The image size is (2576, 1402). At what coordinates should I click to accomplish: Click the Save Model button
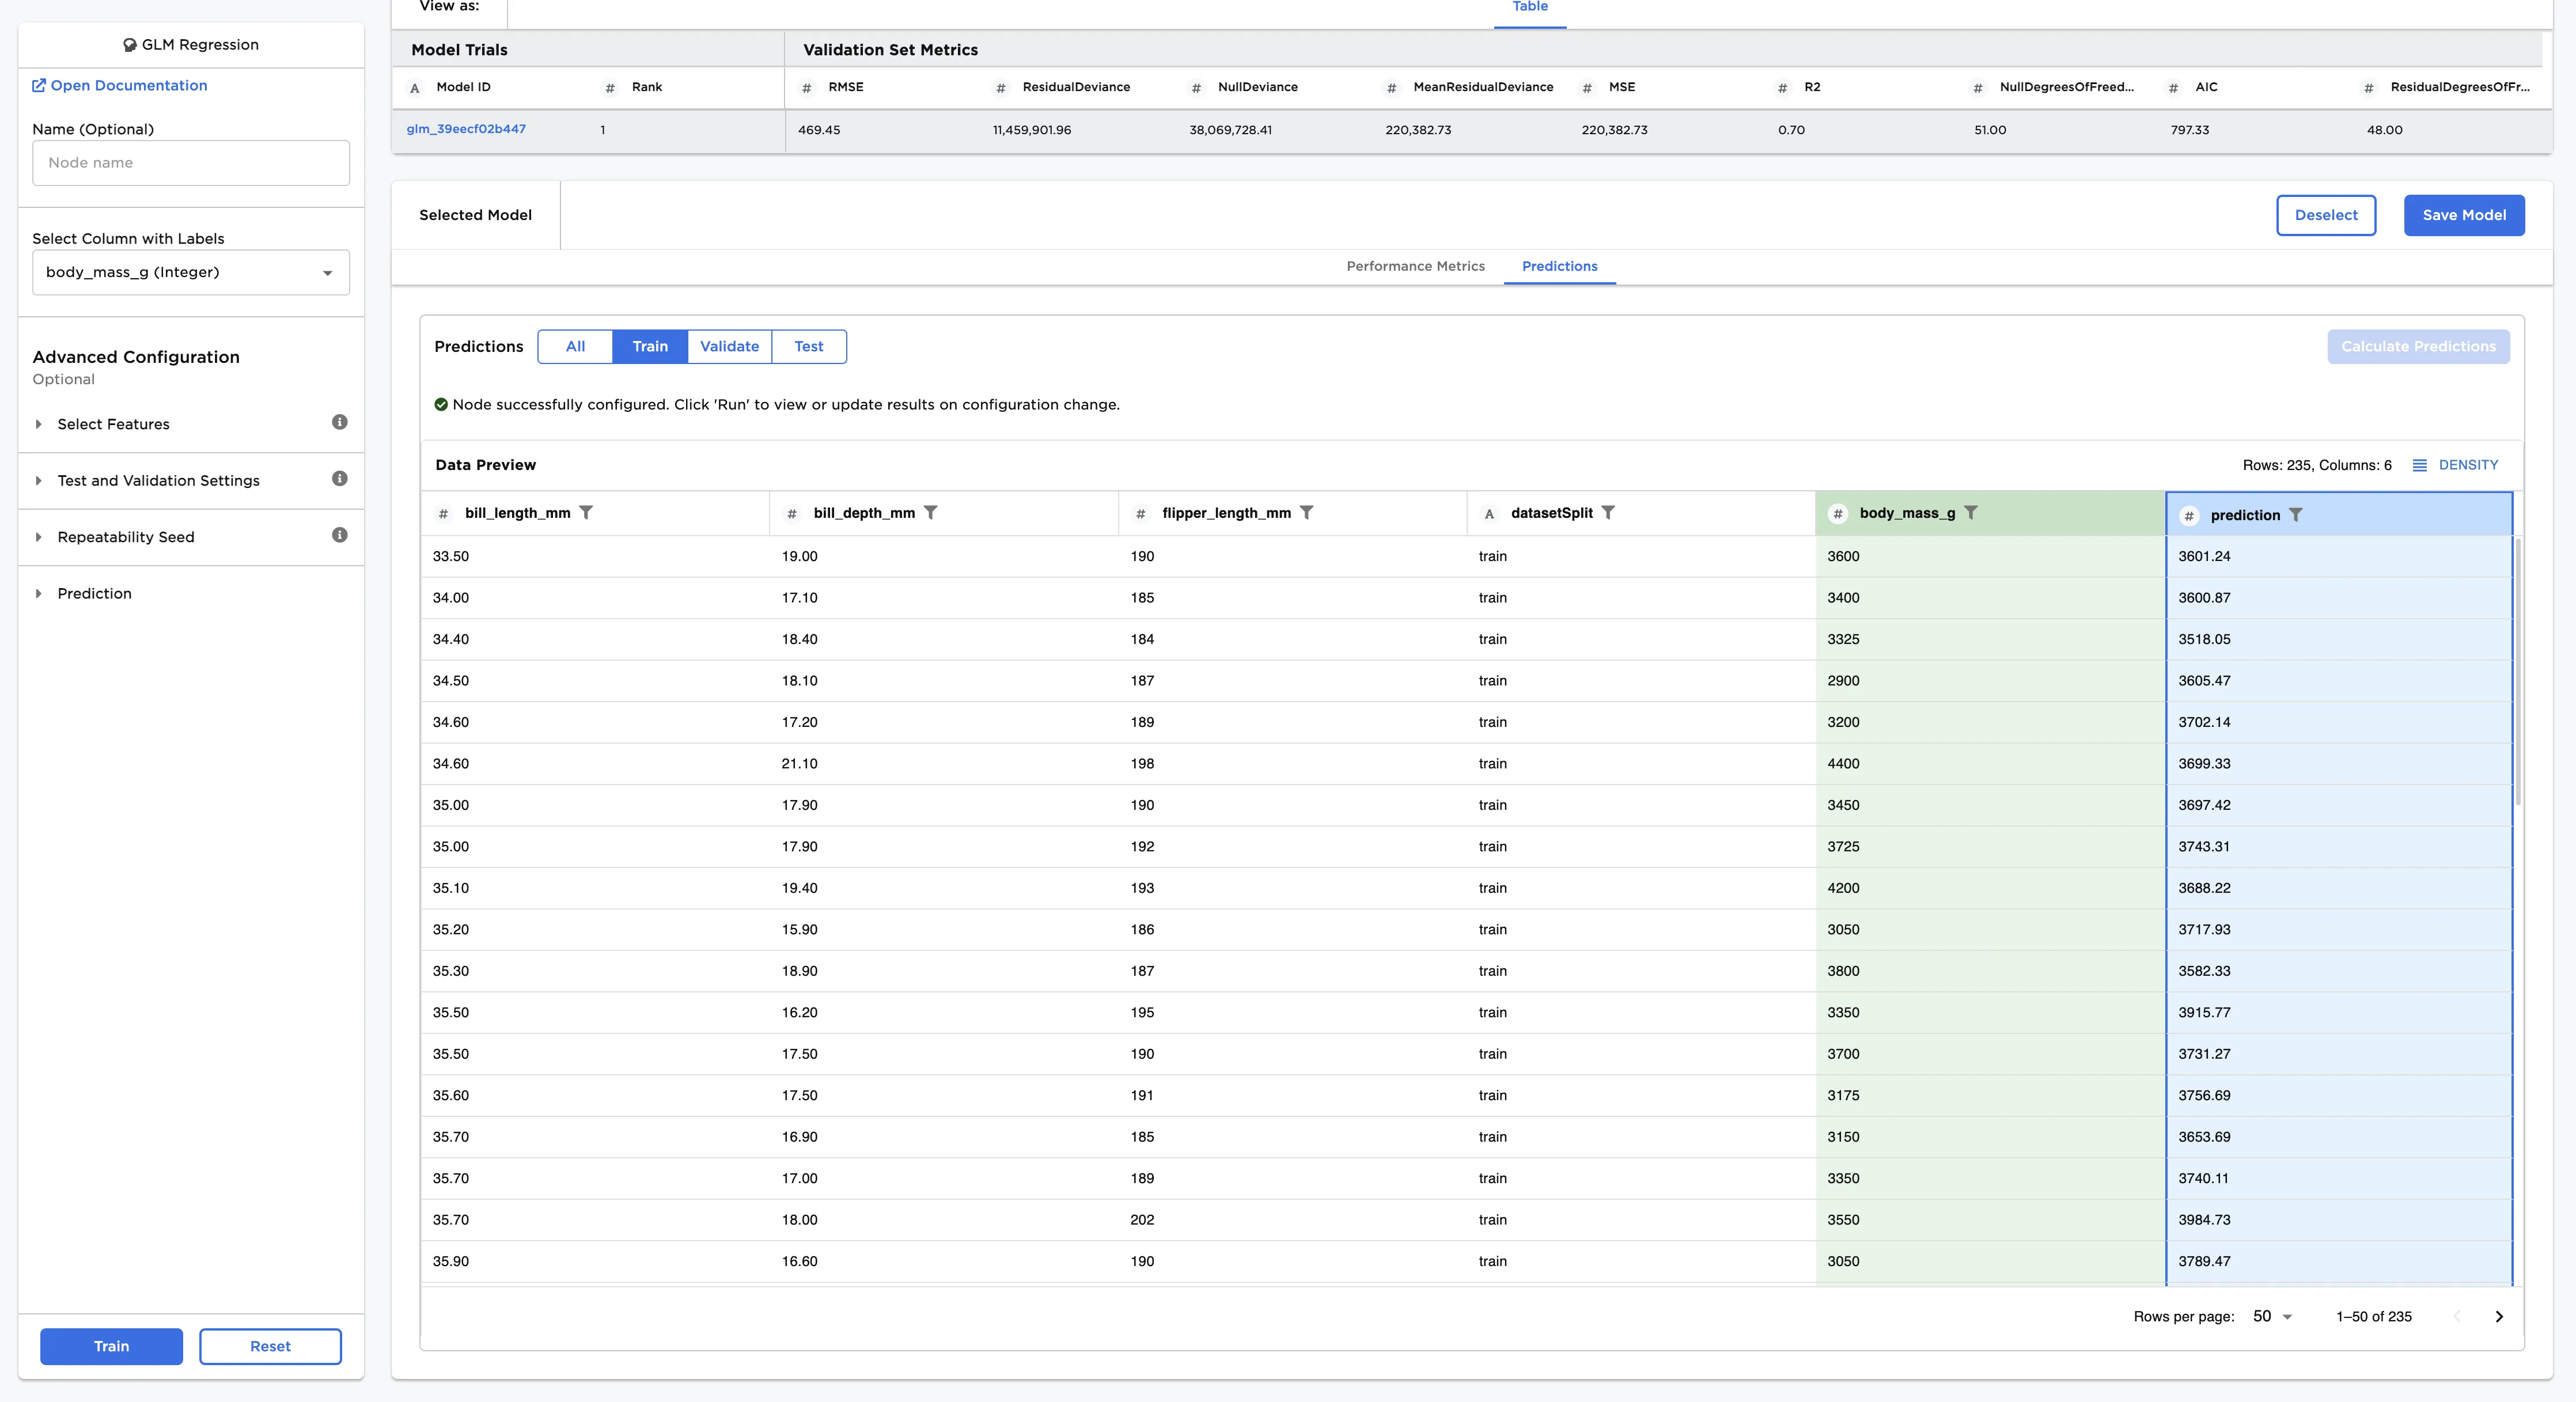coord(2463,215)
